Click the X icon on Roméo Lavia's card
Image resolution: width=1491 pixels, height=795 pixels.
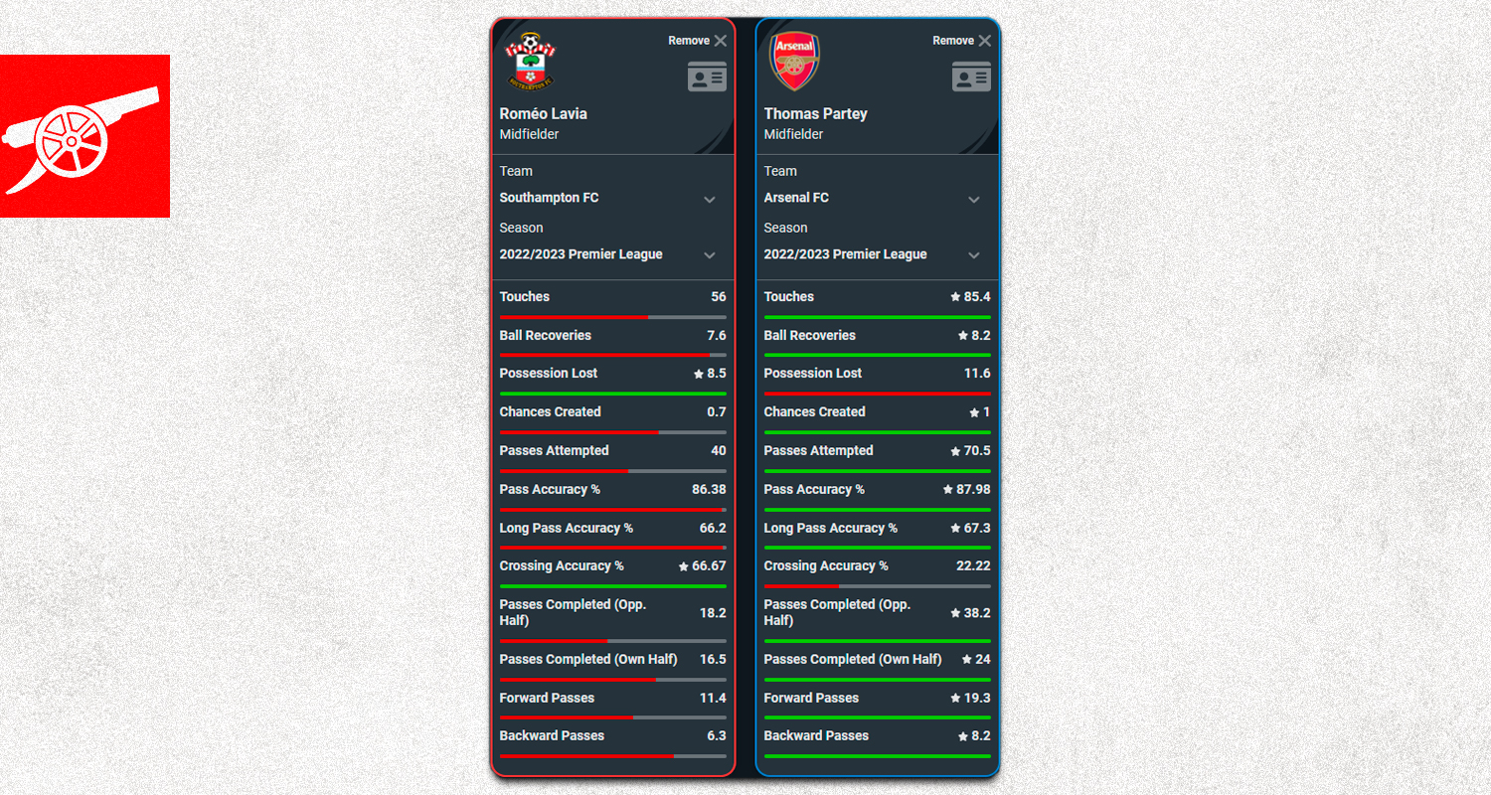coord(721,41)
